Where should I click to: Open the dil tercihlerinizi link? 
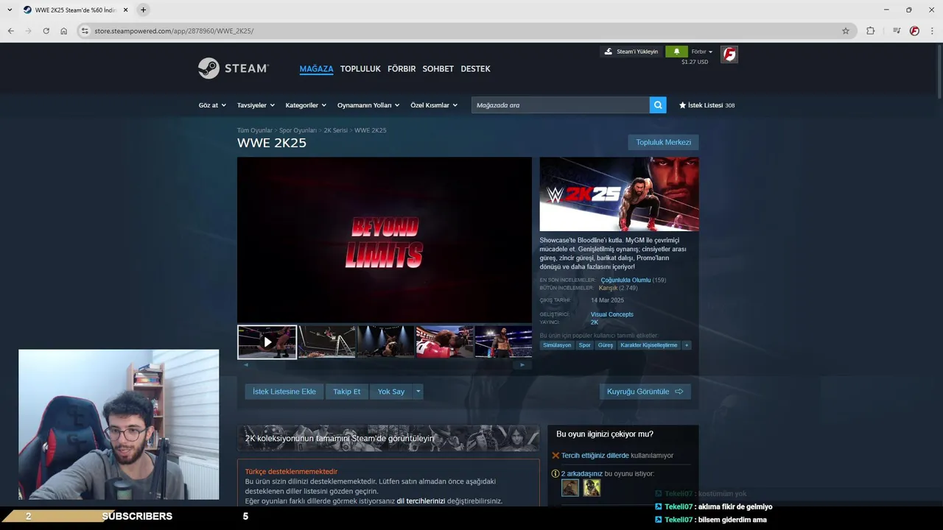tap(421, 501)
